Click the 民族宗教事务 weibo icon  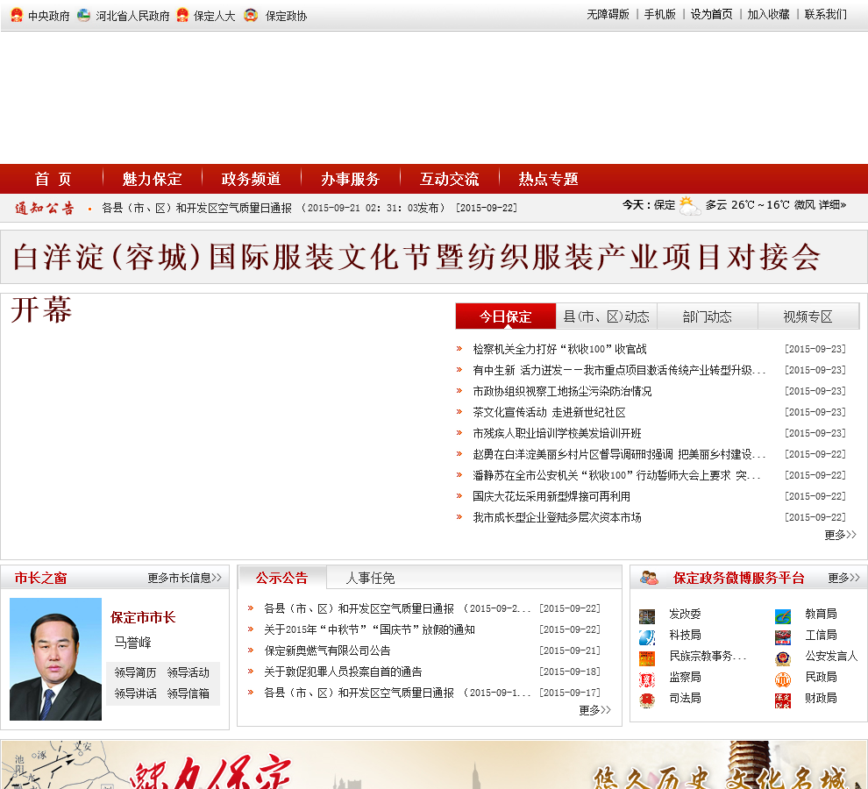[646, 658]
